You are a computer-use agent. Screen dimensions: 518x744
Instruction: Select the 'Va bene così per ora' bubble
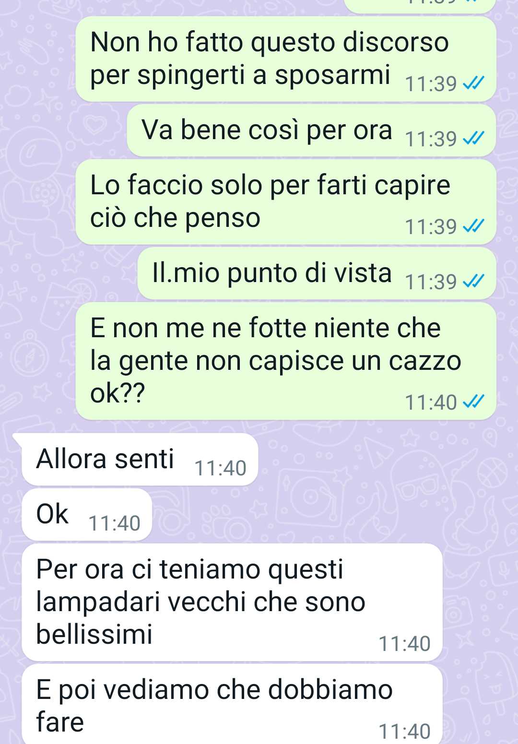311,130
